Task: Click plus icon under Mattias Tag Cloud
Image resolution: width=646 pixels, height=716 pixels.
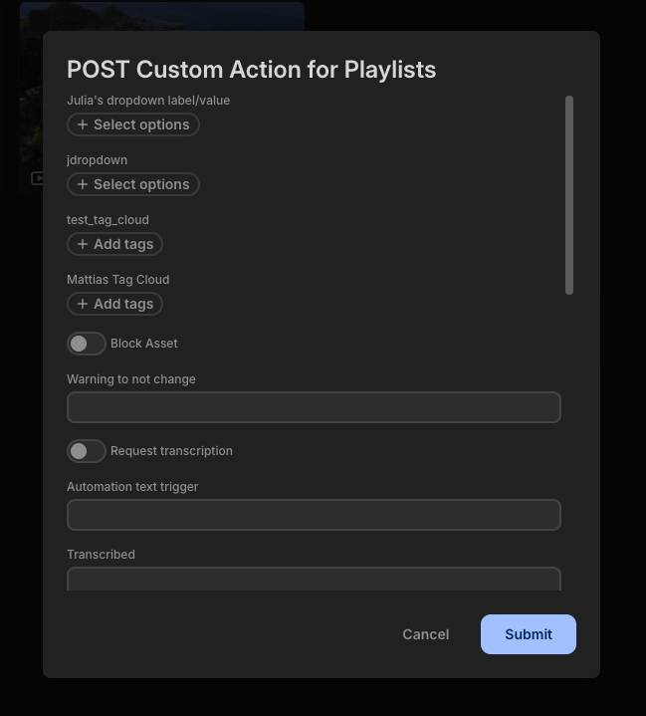Action: [83, 304]
